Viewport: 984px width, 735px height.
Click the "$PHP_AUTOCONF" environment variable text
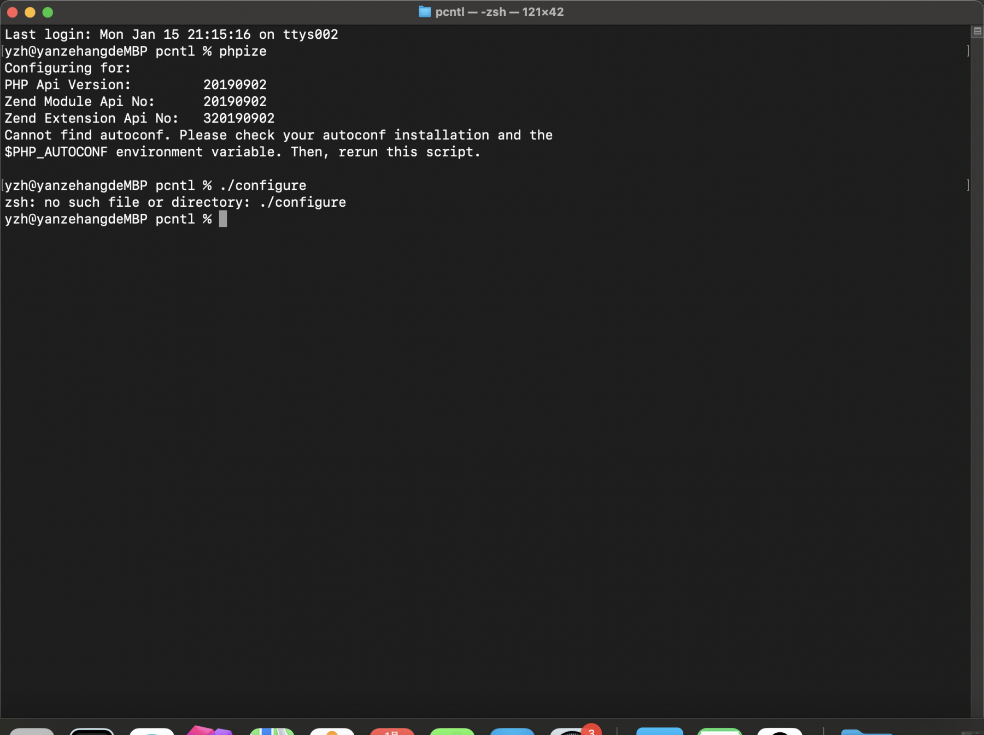click(56, 152)
